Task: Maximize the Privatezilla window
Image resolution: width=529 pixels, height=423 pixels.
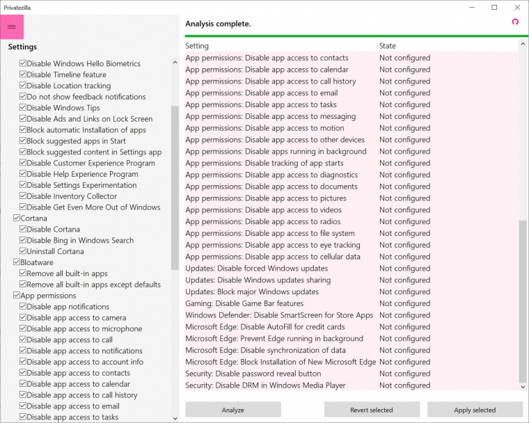Action: 494,8
